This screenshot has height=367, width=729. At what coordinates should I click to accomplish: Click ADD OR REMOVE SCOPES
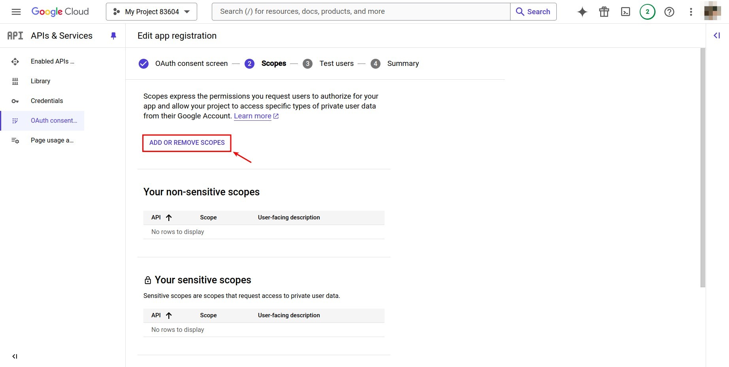pyautogui.click(x=186, y=142)
